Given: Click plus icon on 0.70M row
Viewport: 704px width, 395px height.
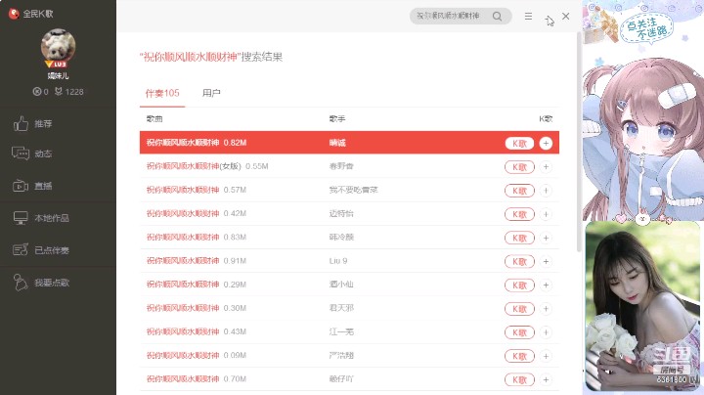Looking at the screenshot, I should click(546, 379).
